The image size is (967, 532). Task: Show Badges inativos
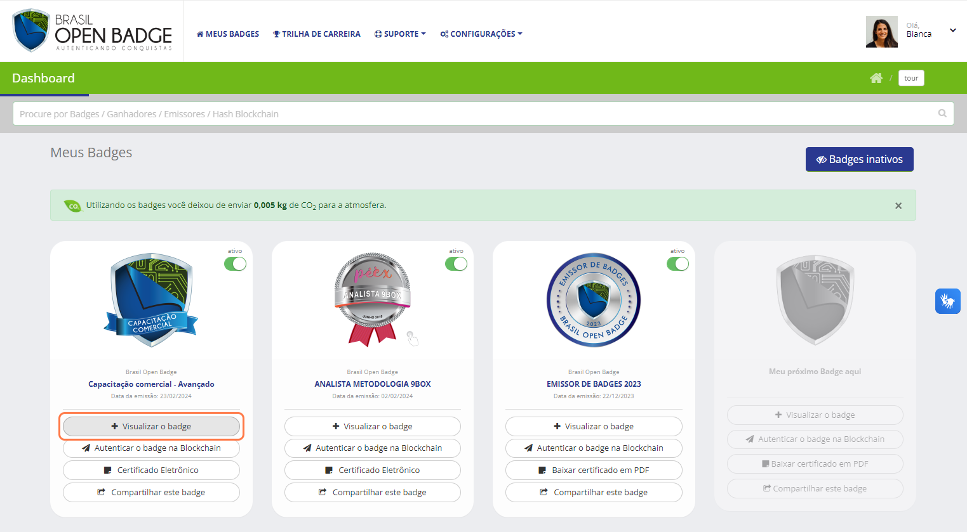[860, 159]
